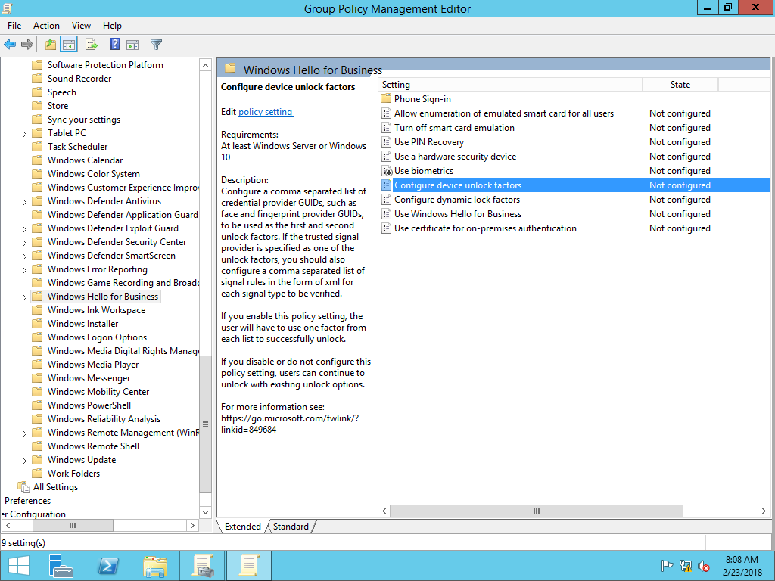Click the icon beside Turn off smart card emulation
This screenshot has height=581, width=775.
click(x=387, y=128)
